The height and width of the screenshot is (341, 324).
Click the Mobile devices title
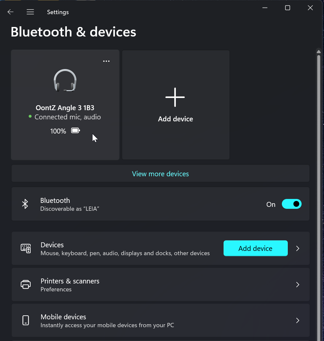[63, 317]
